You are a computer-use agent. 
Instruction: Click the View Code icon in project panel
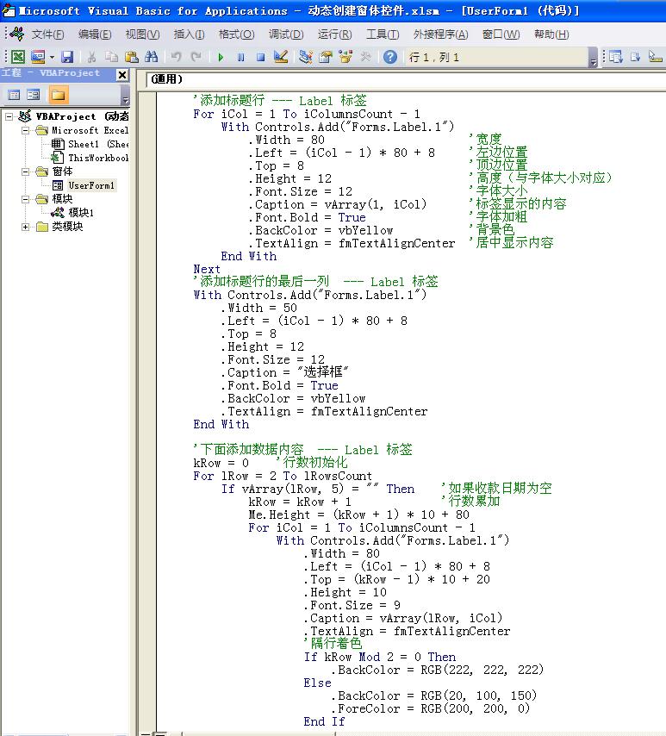[14, 95]
